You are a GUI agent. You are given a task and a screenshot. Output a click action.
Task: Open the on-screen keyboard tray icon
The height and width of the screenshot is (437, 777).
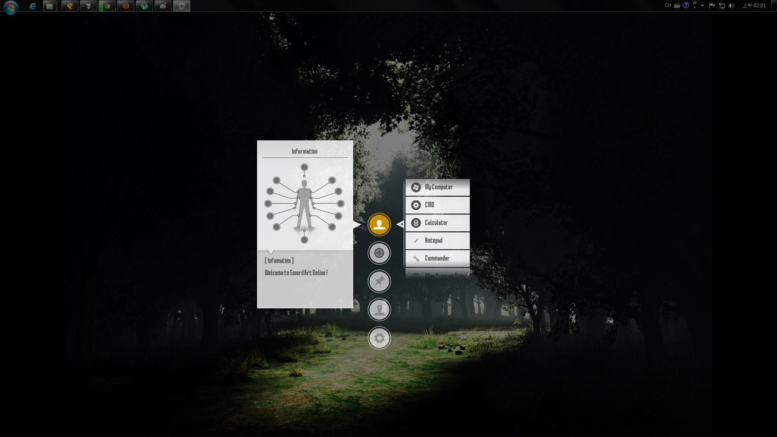tap(677, 6)
